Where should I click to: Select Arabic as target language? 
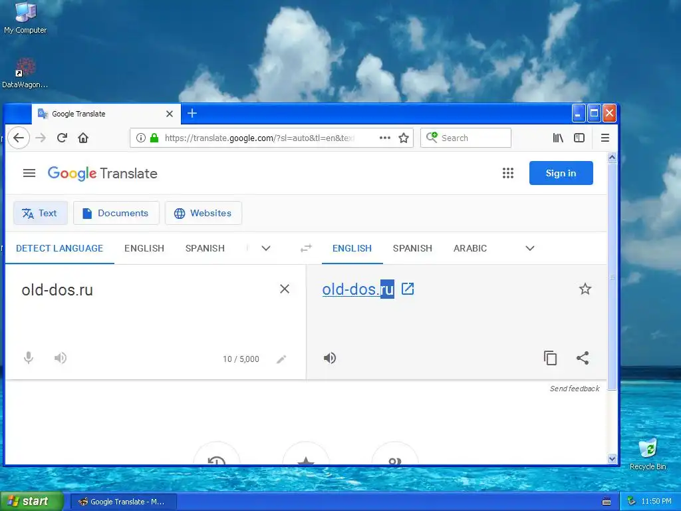470,248
